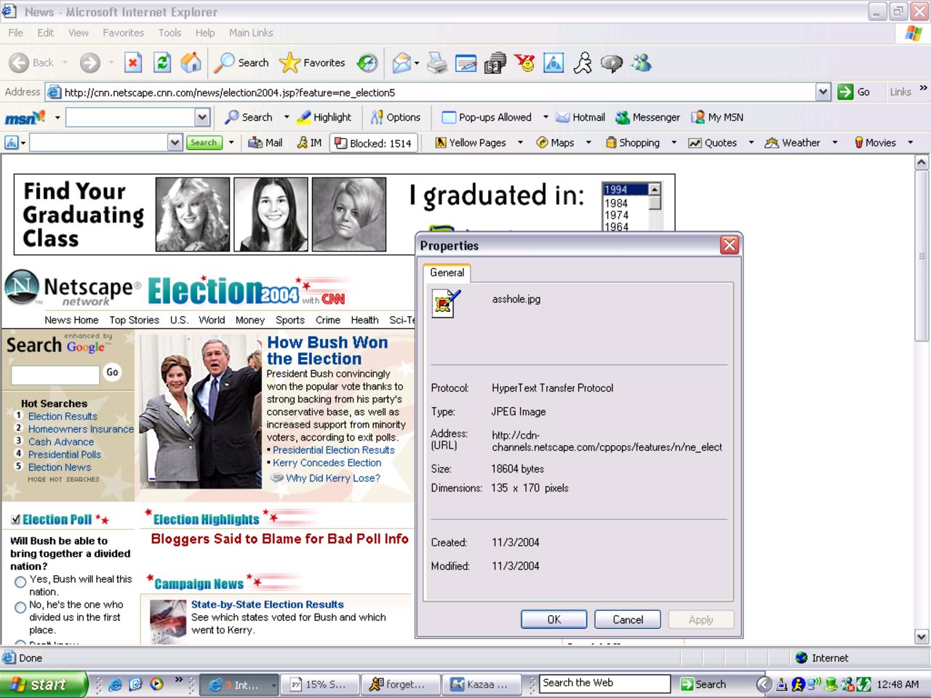Select the General tab in Properties

coord(447,273)
